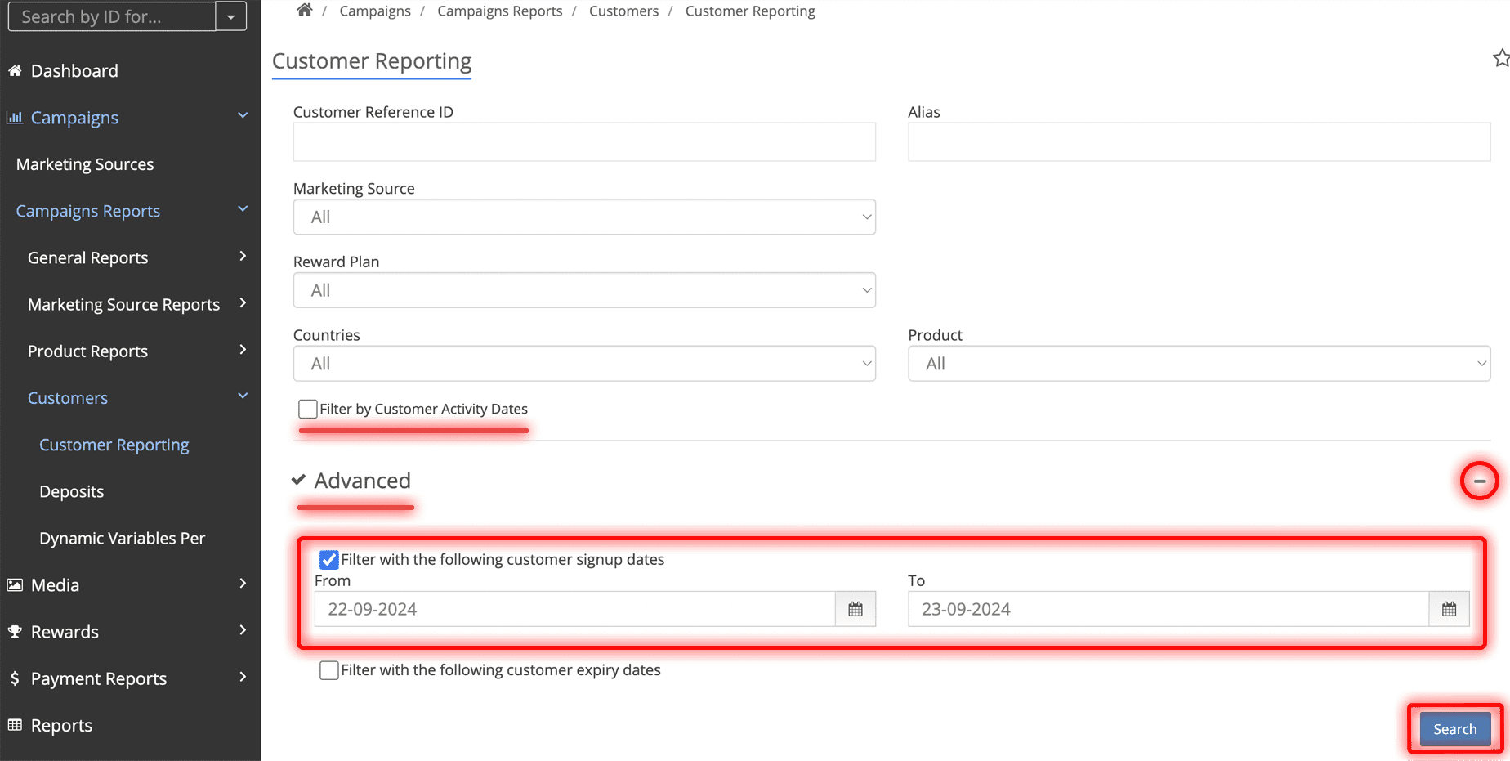Screen dimensions: 1510x761
Task: Enable the customer expiry dates filter
Action: click(329, 670)
